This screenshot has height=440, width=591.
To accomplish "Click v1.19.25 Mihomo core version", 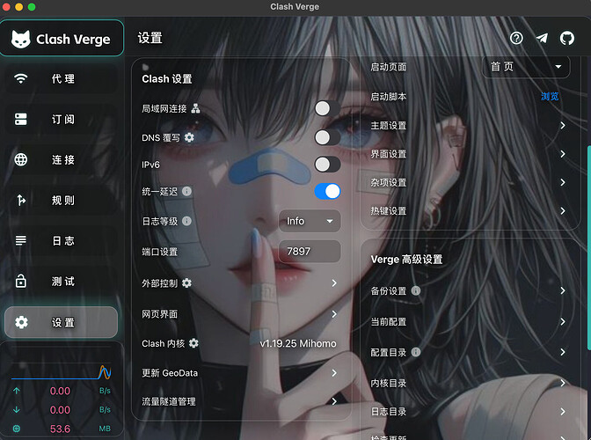I will coord(298,343).
